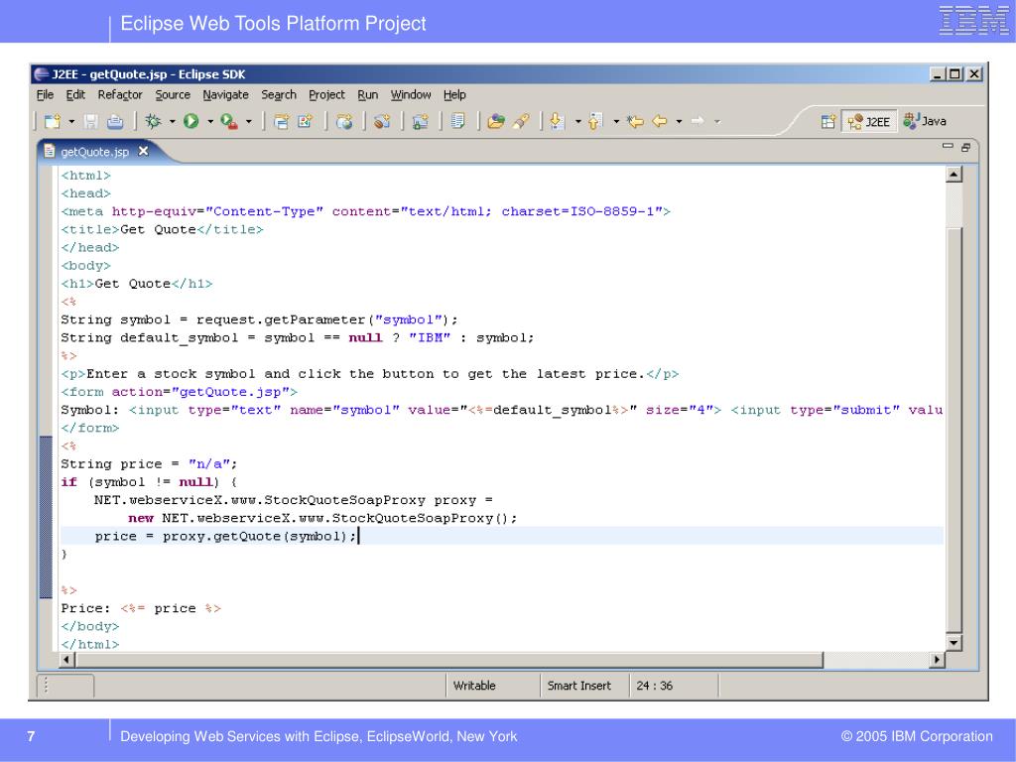Click the Next Annotation down-arrow icon
This screenshot has height=762, width=1016.
[x=557, y=121]
